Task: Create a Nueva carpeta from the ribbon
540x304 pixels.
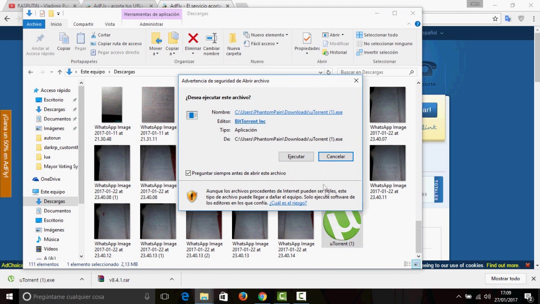Action: pos(233,44)
